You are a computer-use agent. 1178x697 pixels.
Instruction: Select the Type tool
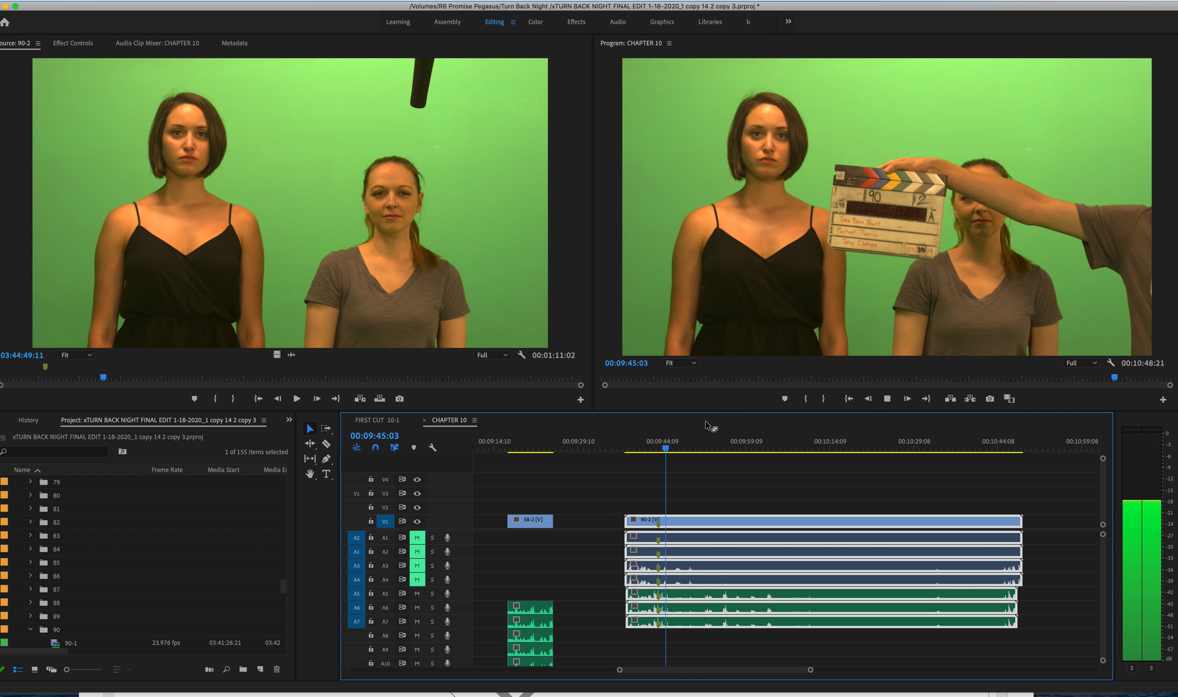coord(326,474)
